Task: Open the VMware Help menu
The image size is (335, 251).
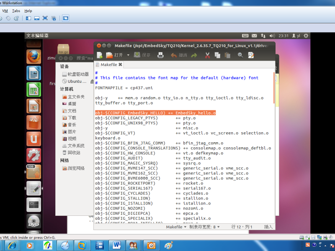Action: tap(28, 10)
